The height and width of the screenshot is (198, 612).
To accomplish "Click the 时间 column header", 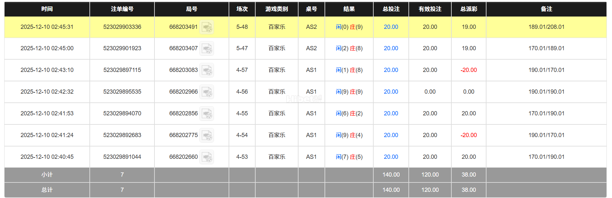I will pos(47,9).
